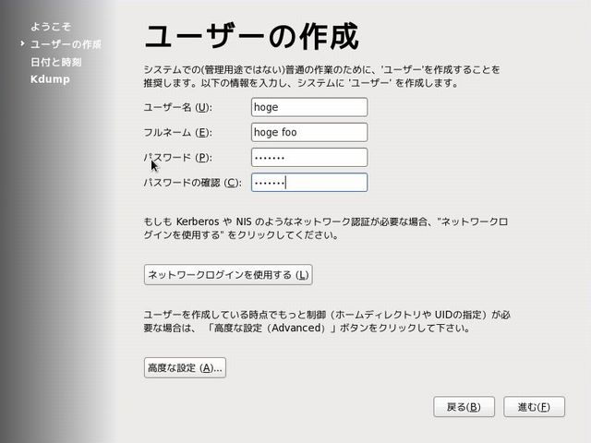Click the large ユーザーの作成 page heading
Screen dimensions: 591x443
(x=251, y=37)
